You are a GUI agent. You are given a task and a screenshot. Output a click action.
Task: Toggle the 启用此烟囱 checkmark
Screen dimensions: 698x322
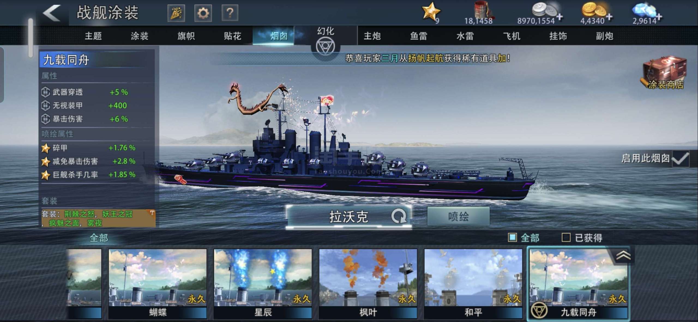coord(681,159)
